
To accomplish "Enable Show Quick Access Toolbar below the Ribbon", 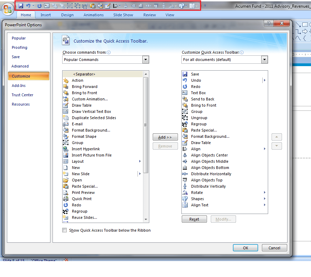I will point(65,230).
